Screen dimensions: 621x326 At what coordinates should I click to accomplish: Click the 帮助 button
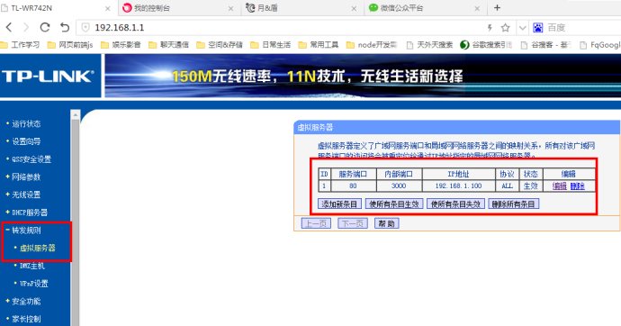[x=386, y=223]
